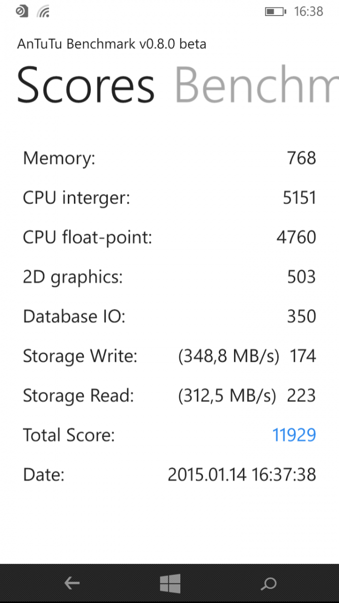Tap the 348,8 MB/s write speed value
Screen dimensions: 339x603
(229, 356)
